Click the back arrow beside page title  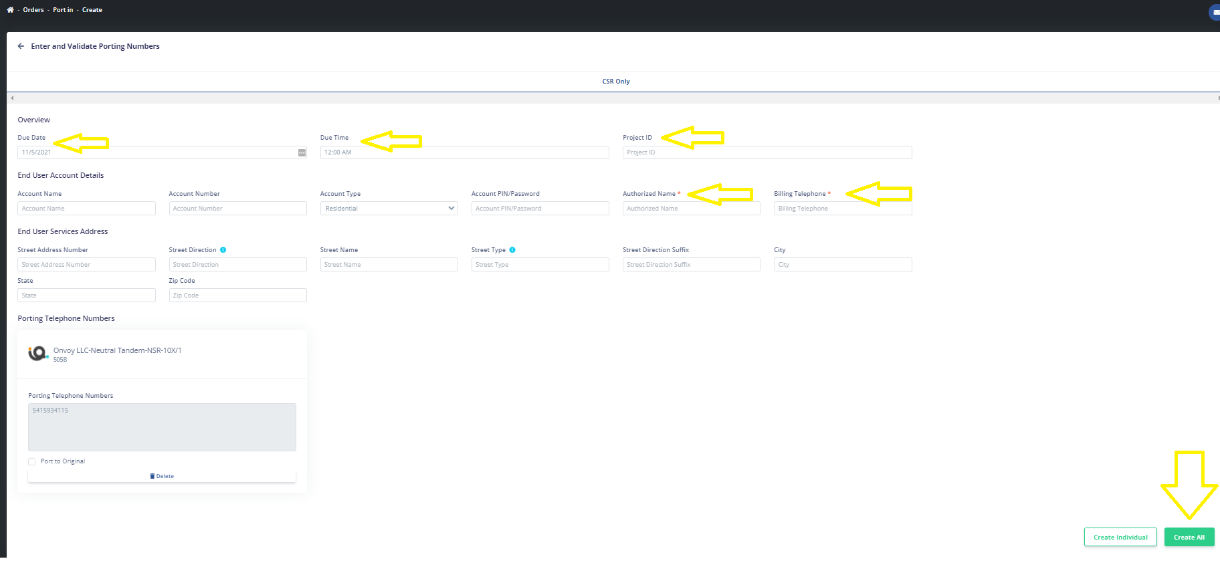(21, 46)
